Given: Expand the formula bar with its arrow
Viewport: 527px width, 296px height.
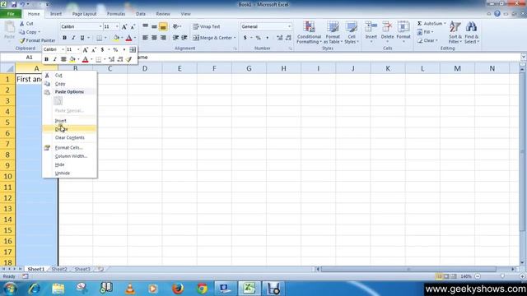Looking at the screenshot, I should [x=524, y=57].
